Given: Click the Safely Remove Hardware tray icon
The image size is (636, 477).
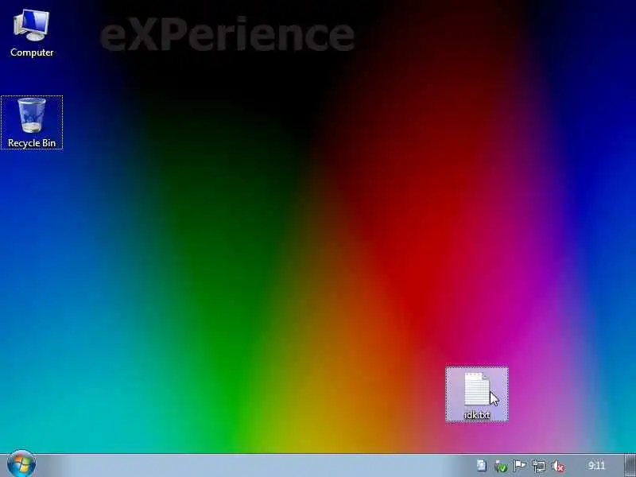Looking at the screenshot, I should 501,466.
